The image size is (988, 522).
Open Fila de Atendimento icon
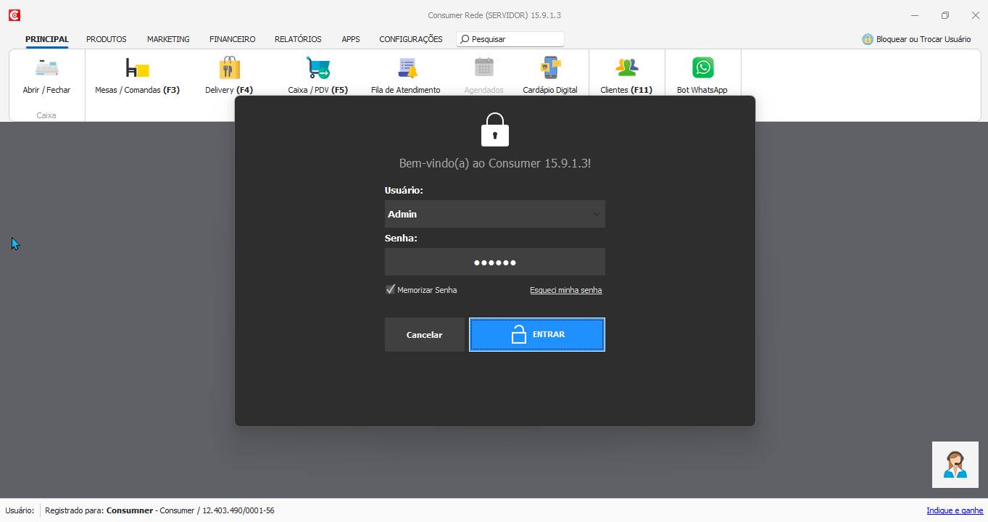tap(407, 68)
